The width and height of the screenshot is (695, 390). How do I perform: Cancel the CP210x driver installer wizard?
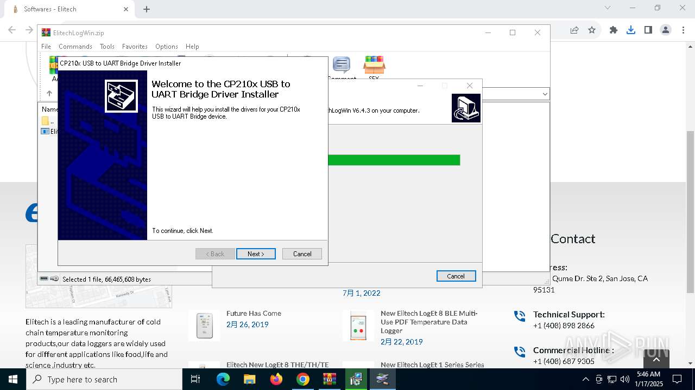click(x=302, y=254)
